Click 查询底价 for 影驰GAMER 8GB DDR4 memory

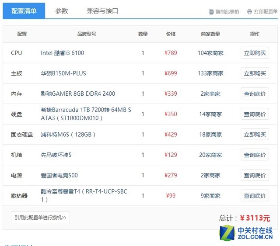click(255, 94)
